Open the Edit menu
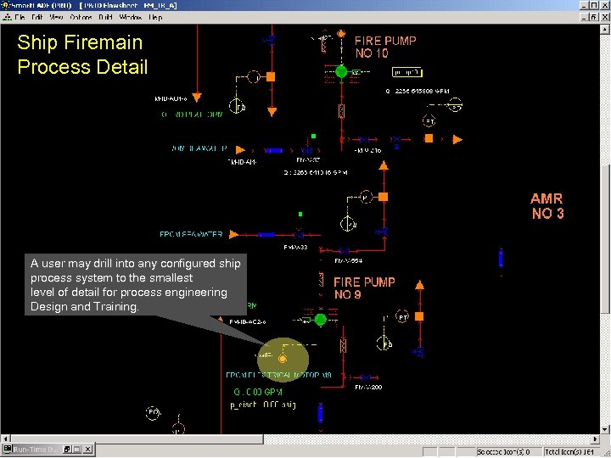This screenshot has width=611, height=458. pos(37,17)
